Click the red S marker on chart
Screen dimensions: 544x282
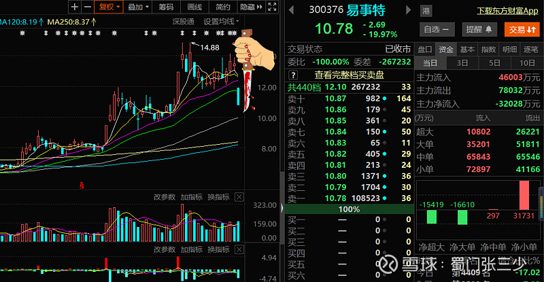(82, 186)
